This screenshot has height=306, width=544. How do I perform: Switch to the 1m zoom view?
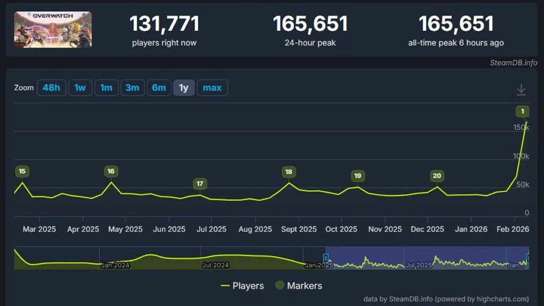point(106,88)
